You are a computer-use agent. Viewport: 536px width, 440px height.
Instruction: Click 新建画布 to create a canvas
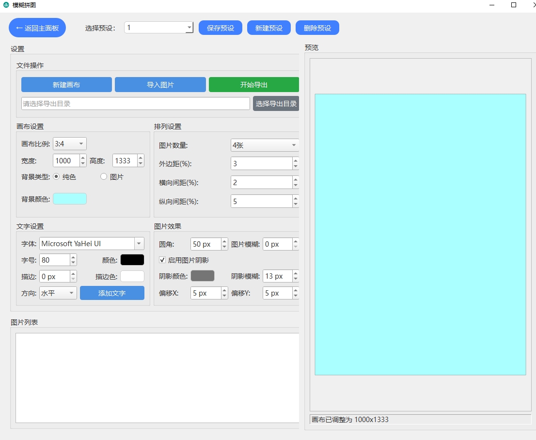pyautogui.click(x=67, y=84)
